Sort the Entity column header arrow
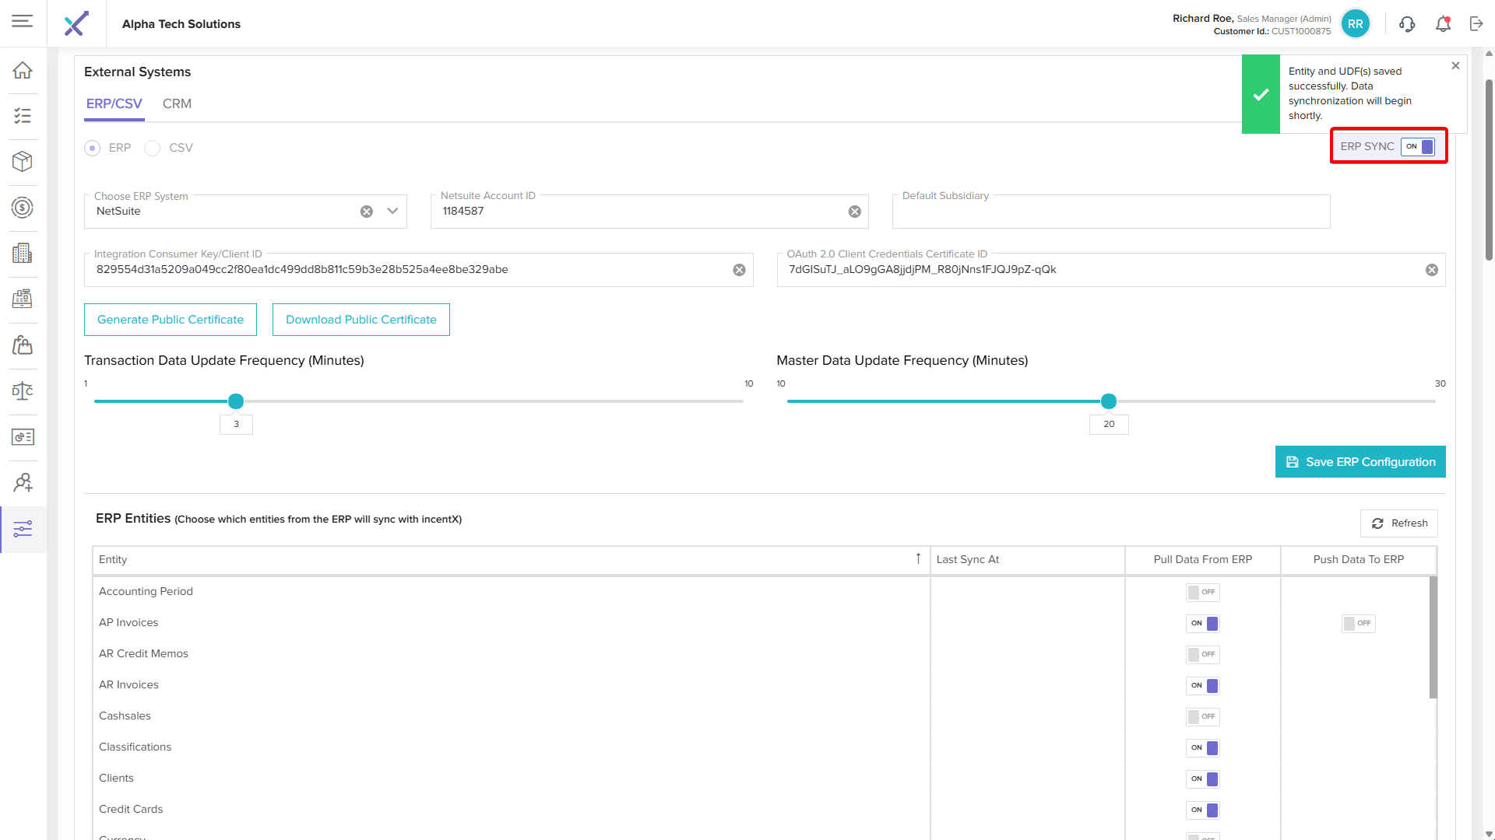 918,559
